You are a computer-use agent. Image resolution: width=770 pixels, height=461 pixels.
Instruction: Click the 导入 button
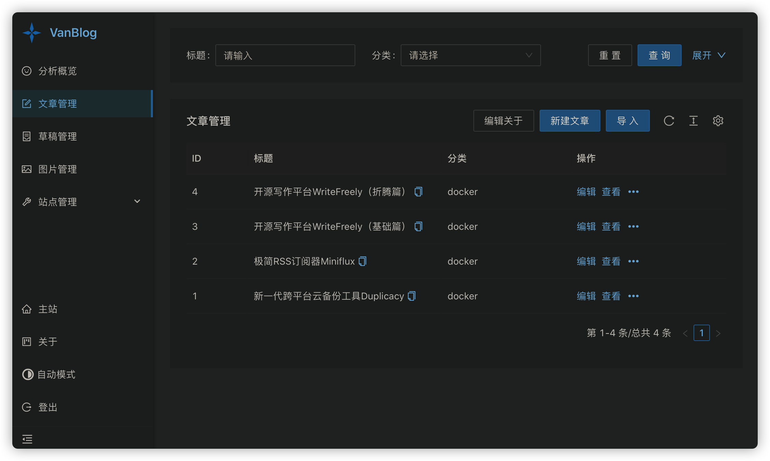tap(627, 121)
